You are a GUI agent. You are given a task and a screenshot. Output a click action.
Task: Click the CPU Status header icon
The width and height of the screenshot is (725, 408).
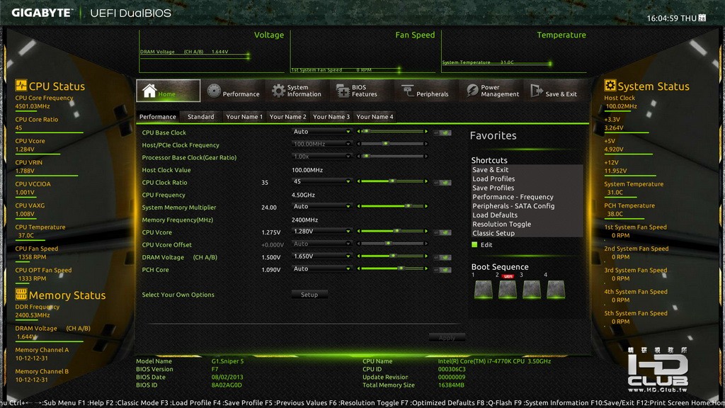21,86
